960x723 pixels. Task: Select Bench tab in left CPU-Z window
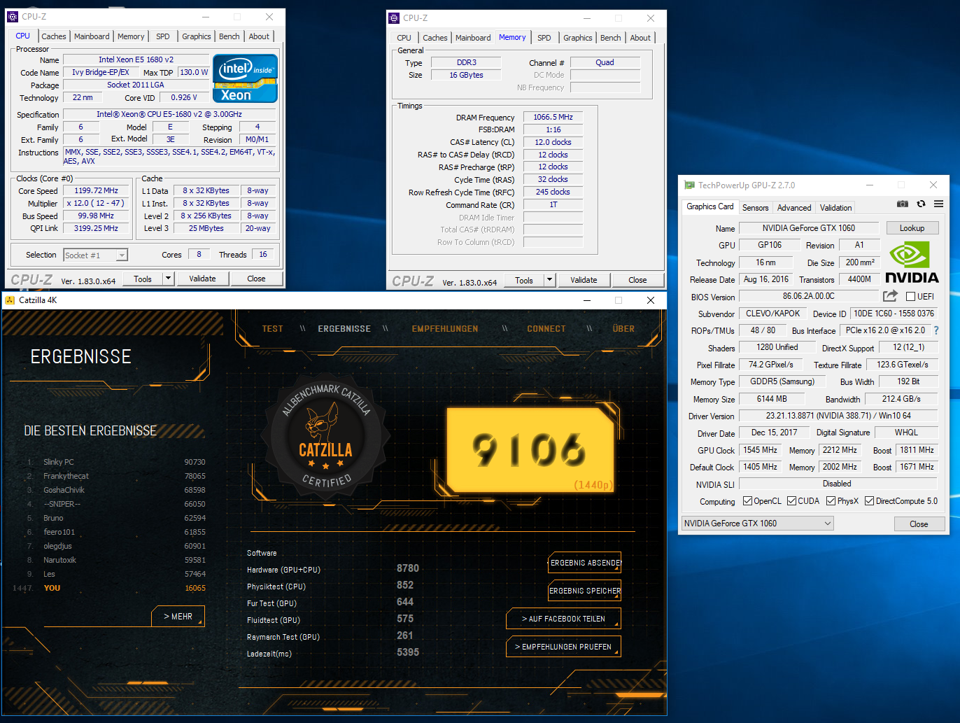[229, 36]
